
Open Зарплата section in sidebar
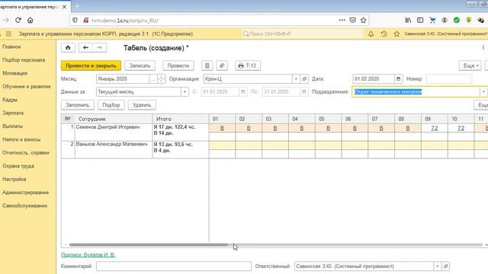[x=13, y=113]
